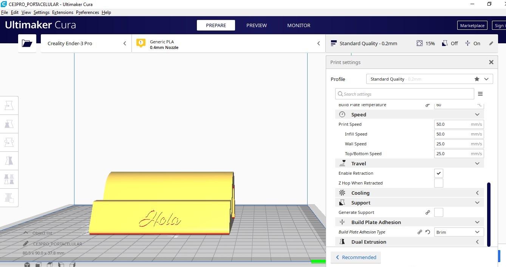Screen dimensions: 506x267
Task: Click the adhesion On icon
Action: [x=467, y=43]
